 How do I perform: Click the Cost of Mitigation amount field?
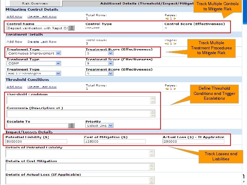(115, 141)
